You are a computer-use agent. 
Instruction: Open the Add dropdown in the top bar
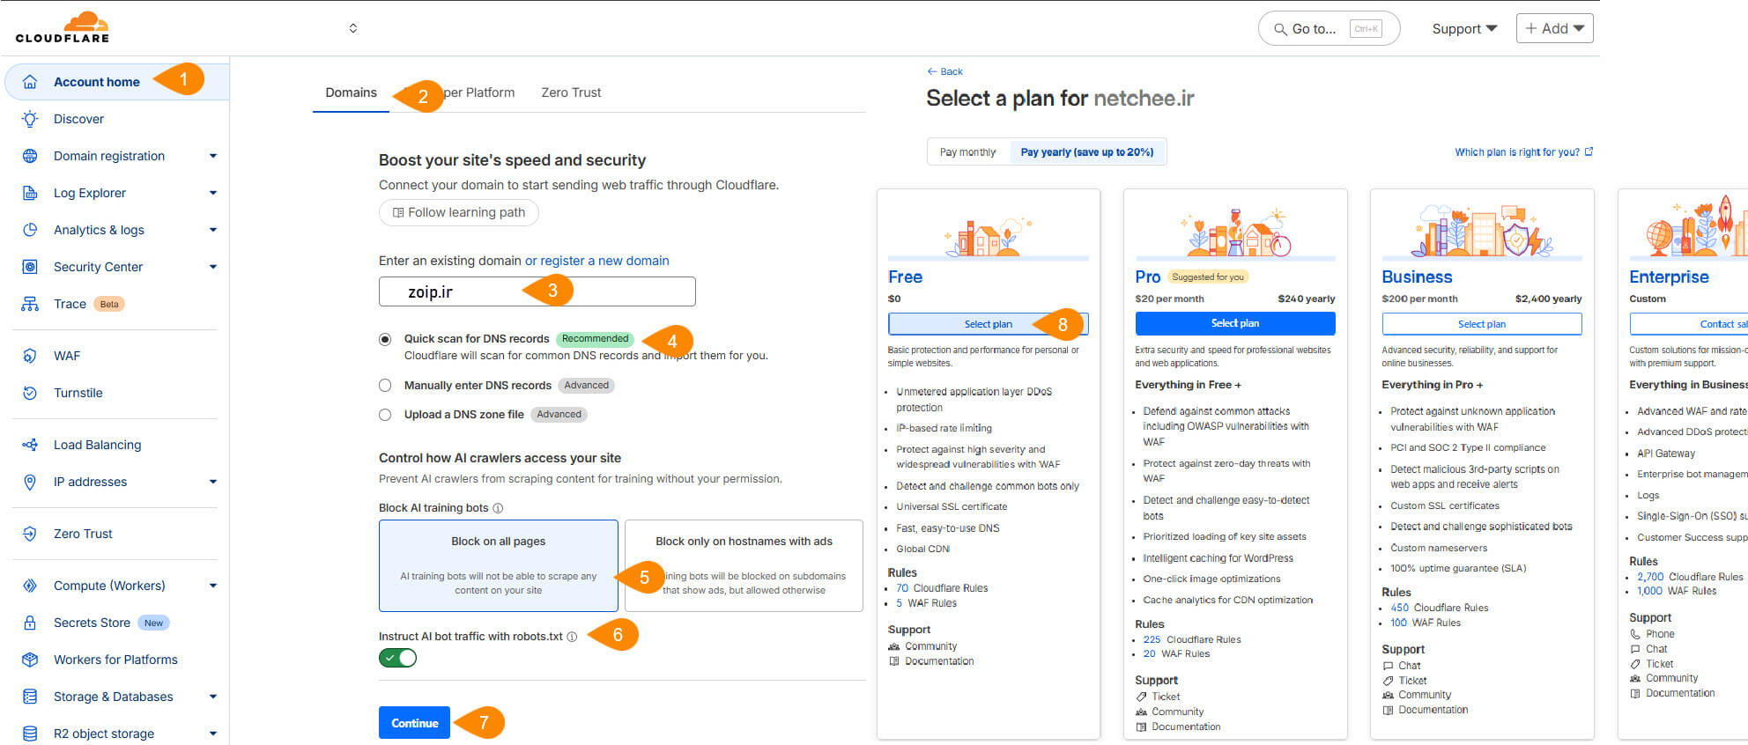click(x=1554, y=27)
